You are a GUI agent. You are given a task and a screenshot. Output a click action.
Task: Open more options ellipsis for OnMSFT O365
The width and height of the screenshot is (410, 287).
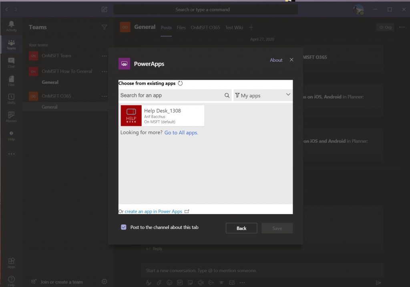(105, 96)
